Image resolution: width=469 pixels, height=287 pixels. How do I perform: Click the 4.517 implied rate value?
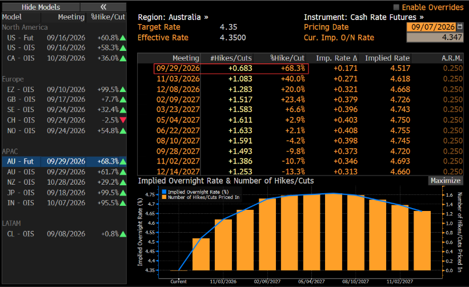tap(400, 68)
